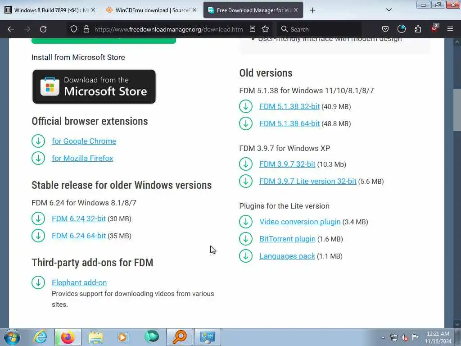Expand the list all tabs dropdown arrow
461x346 pixels.
point(389,10)
